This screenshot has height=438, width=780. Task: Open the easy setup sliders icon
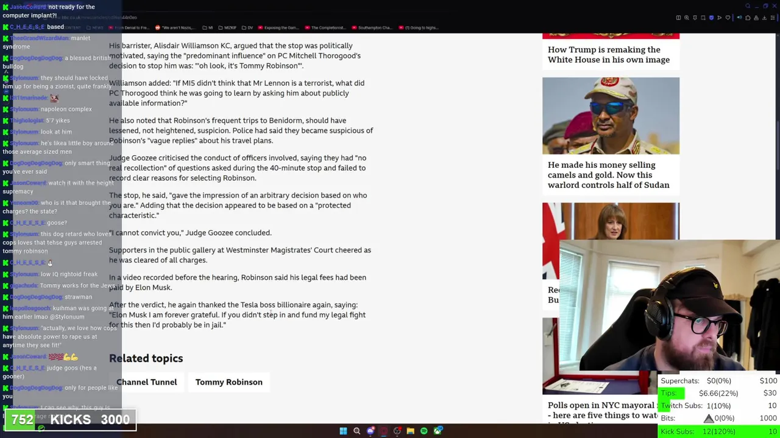773,18
